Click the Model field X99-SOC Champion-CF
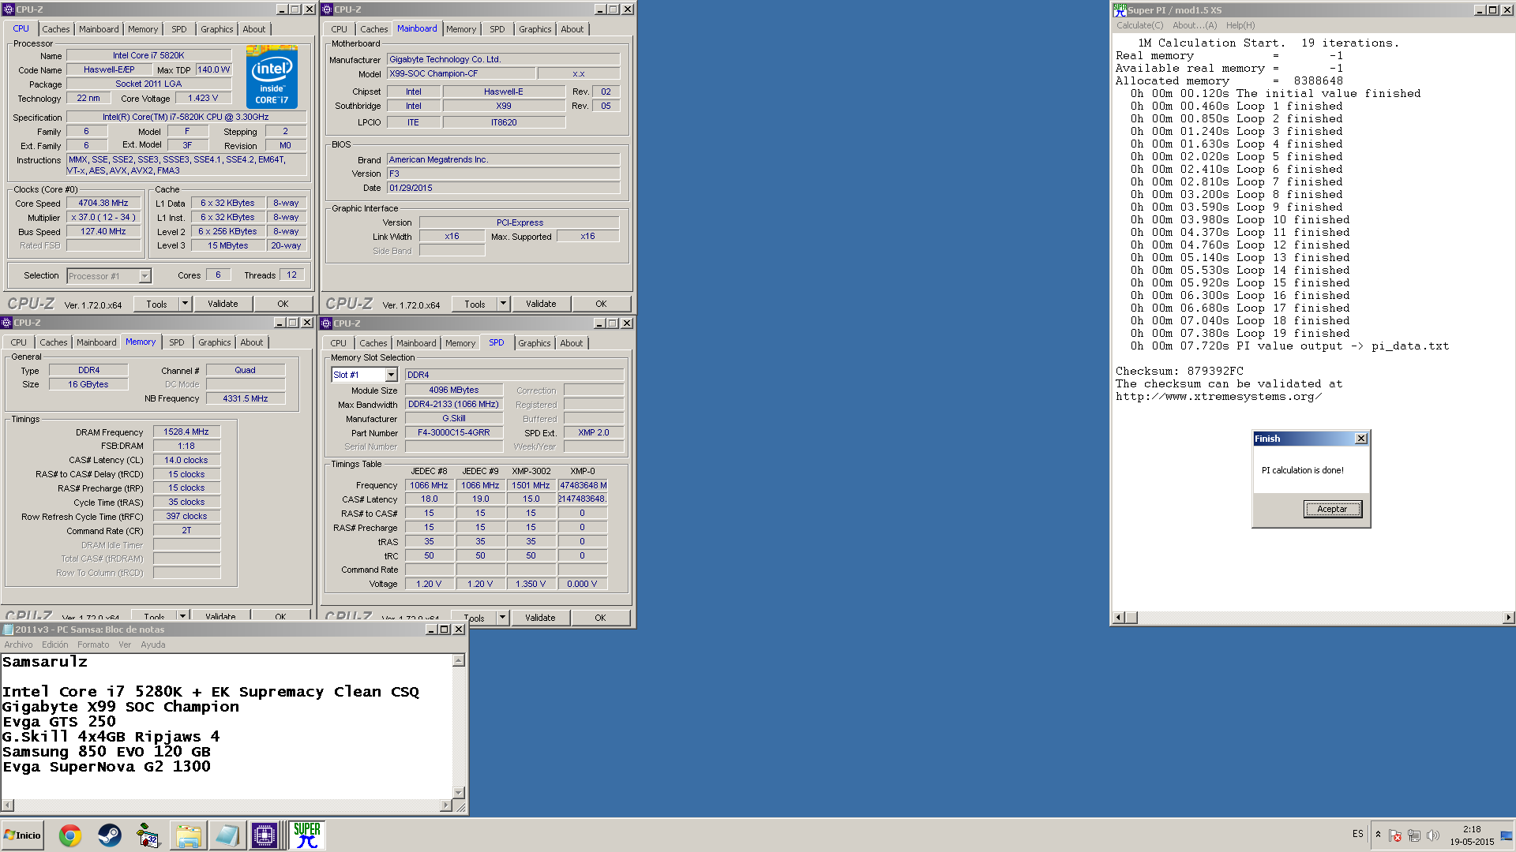1516x852 pixels. [460, 73]
